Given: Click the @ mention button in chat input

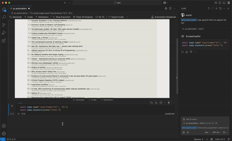Looking at the screenshot, I should [x=184, y=132].
